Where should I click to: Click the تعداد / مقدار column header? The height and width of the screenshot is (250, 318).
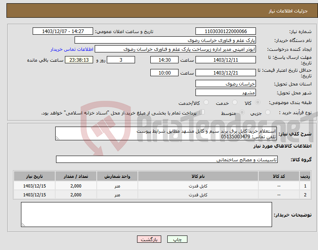tap(76, 176)
